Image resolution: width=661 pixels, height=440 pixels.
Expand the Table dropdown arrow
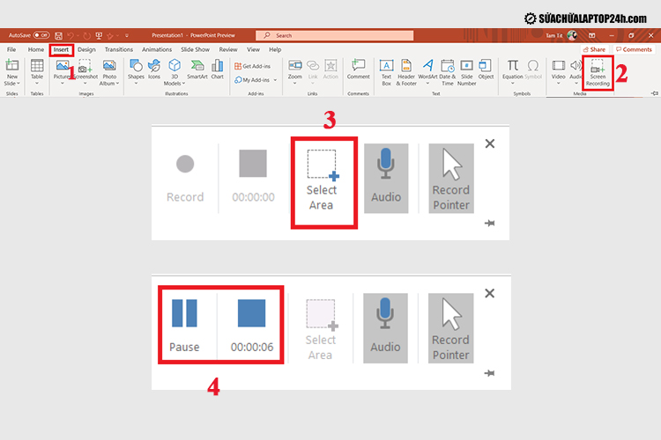37,84
